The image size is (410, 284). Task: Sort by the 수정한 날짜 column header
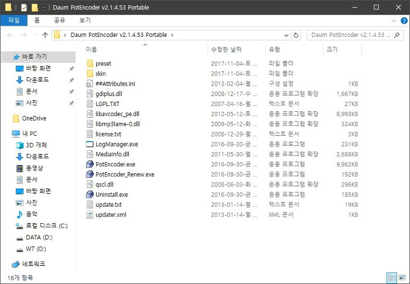pos(237,49)
